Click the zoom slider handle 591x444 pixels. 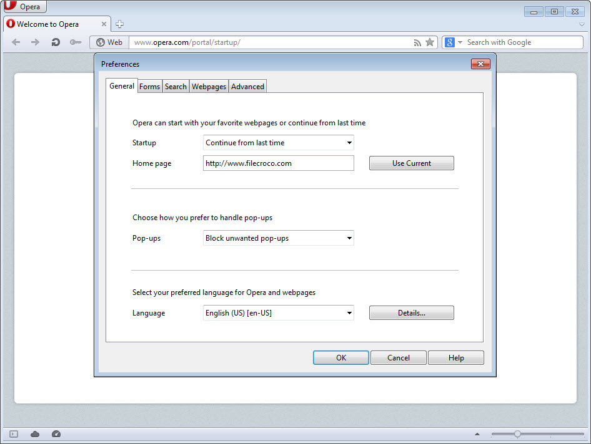click(x=517, y=434)
